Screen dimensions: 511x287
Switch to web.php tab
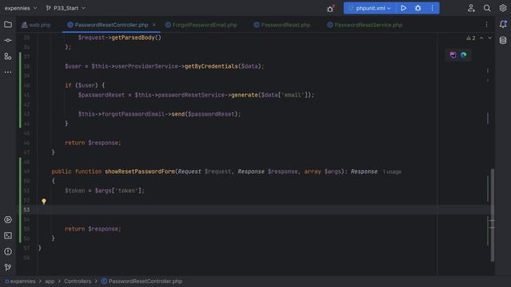coord(36,25)
